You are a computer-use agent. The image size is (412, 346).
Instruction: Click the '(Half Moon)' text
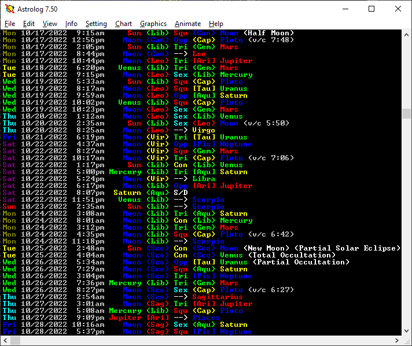[x=268, y=33]
